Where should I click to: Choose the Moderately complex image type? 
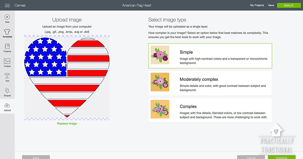[210, 83]
